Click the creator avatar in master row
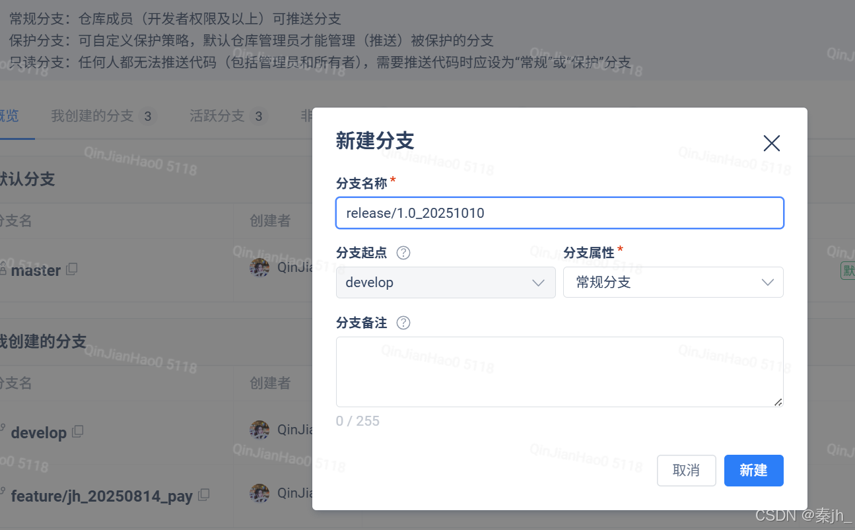 pos(259,267)
